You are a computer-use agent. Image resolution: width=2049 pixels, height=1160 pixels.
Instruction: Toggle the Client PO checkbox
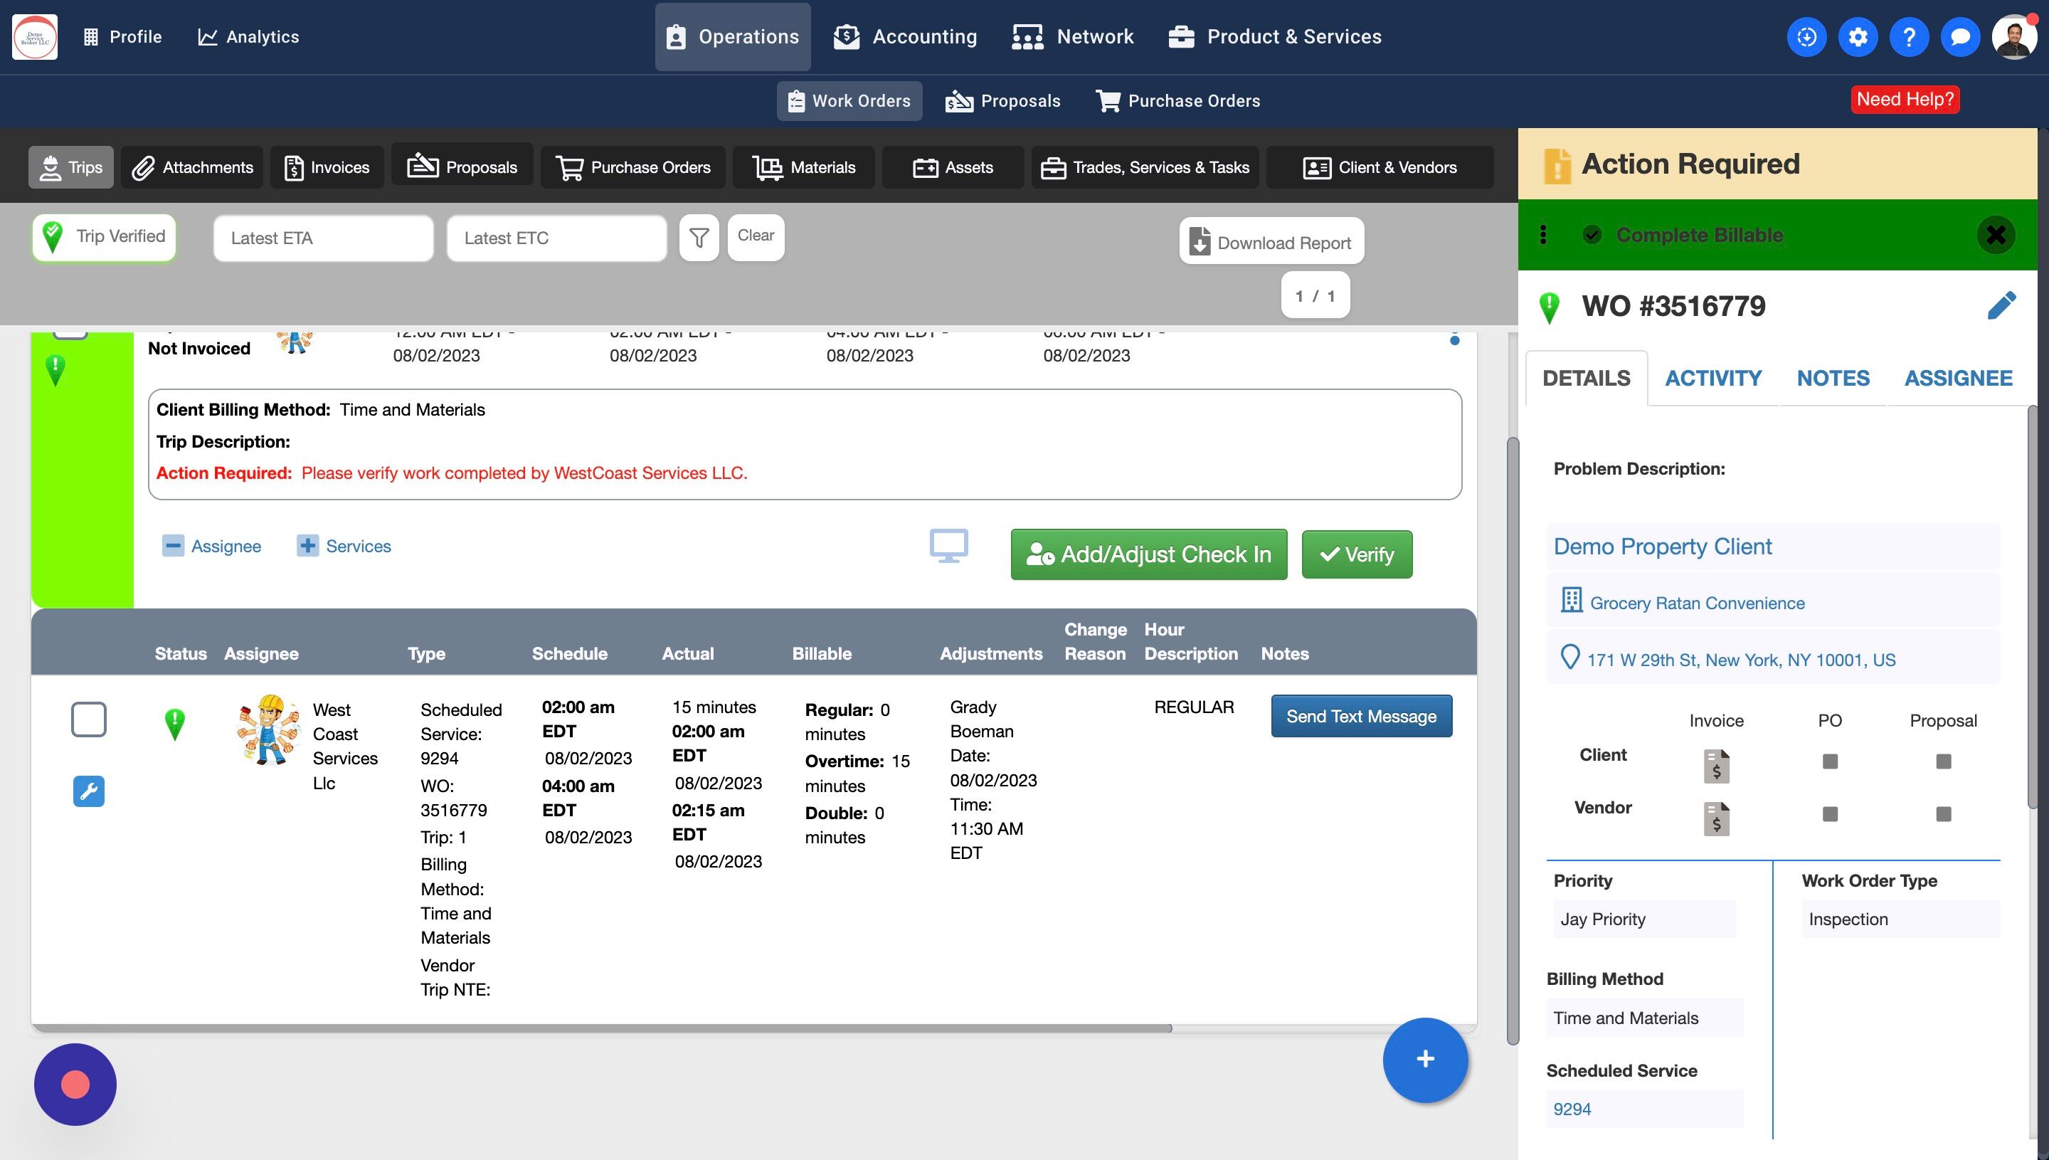(x=1829, y=761)
